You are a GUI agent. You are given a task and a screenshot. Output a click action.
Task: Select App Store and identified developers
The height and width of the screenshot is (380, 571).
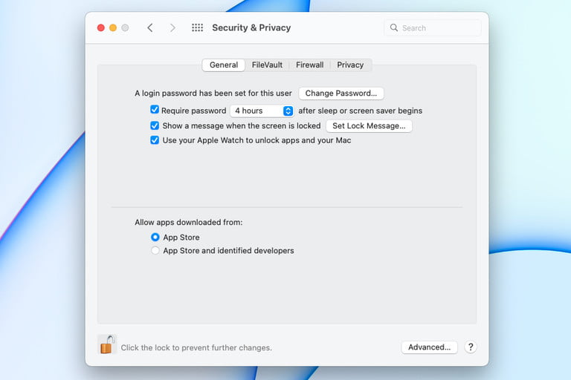[155, 251]
